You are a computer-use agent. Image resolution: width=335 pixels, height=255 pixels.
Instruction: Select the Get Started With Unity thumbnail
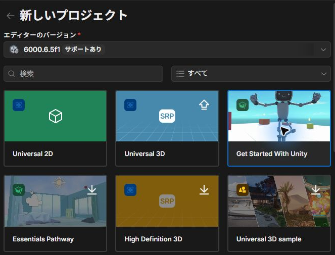[279, 116]
